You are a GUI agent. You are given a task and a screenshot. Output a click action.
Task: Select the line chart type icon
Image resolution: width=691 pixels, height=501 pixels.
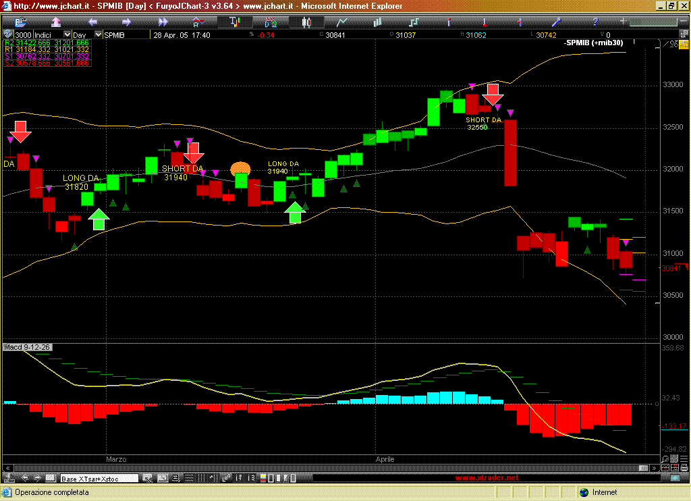(343, 22)
